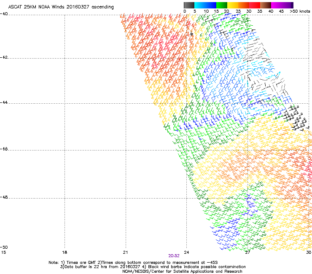Click the '21' longitude axis label
The image size is (312, 274).
(x=125, y=253)
